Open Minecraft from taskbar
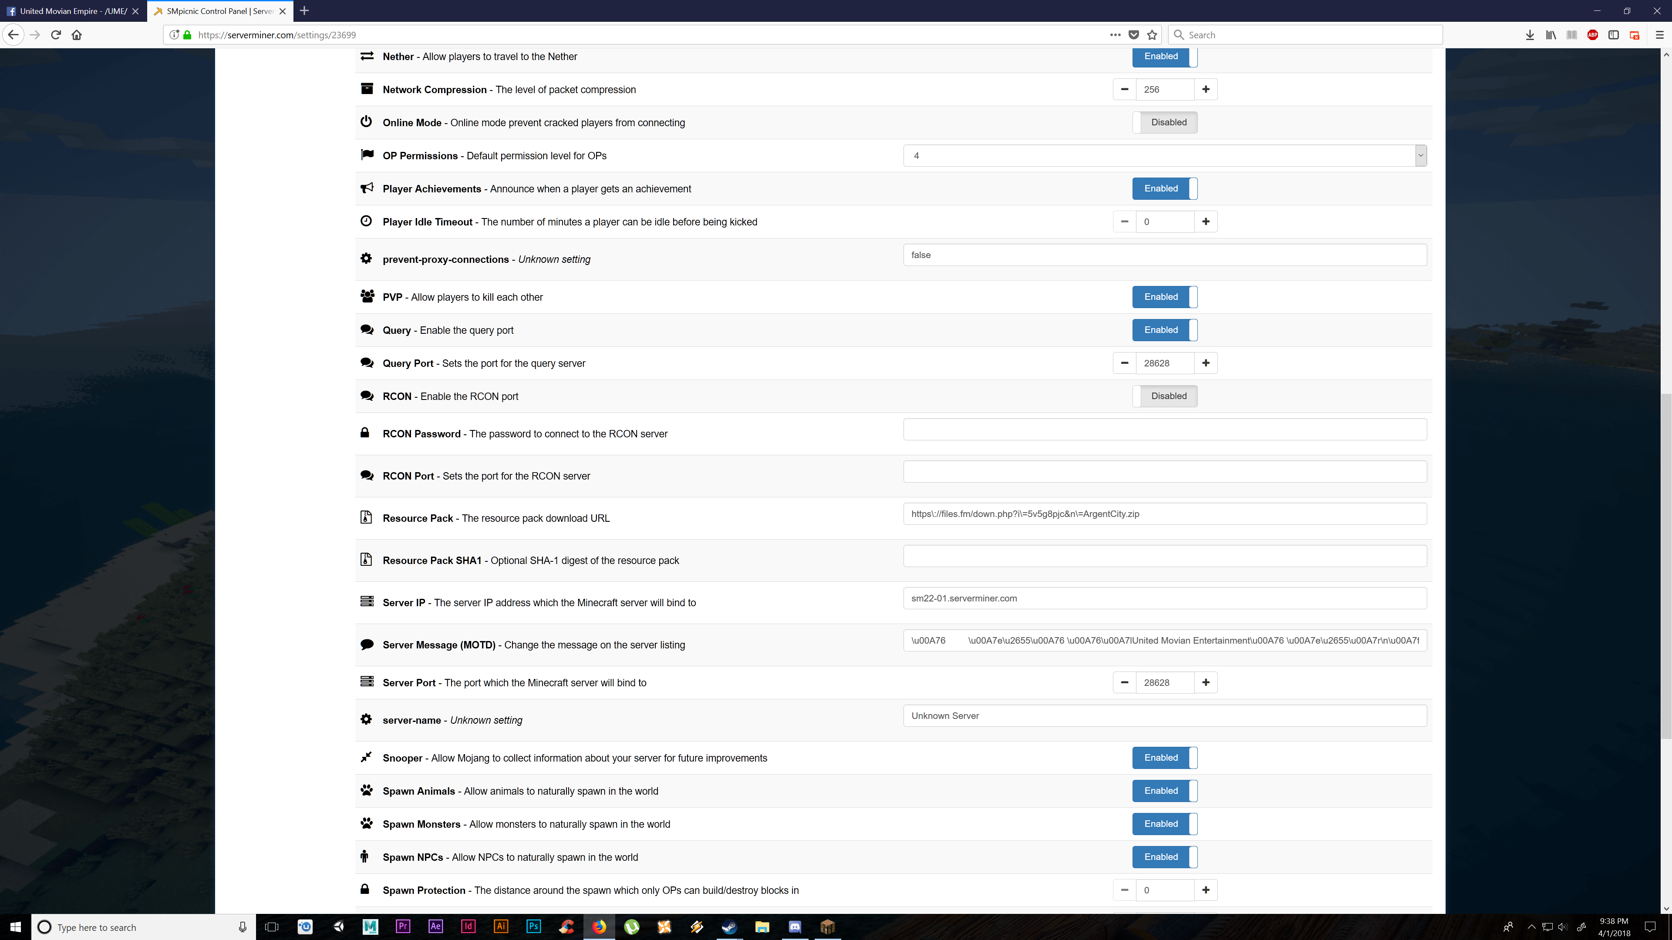This screenshot has width=1672, height=940. point(828,927)
